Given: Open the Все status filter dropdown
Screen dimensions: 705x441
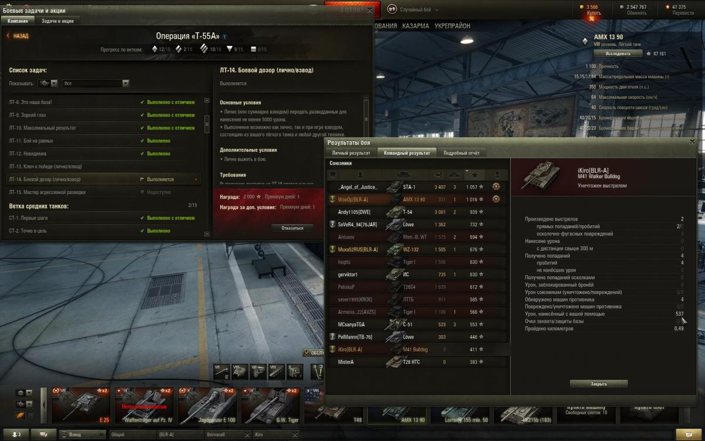Looking at the screenshot, I should (x=96, y=83).
